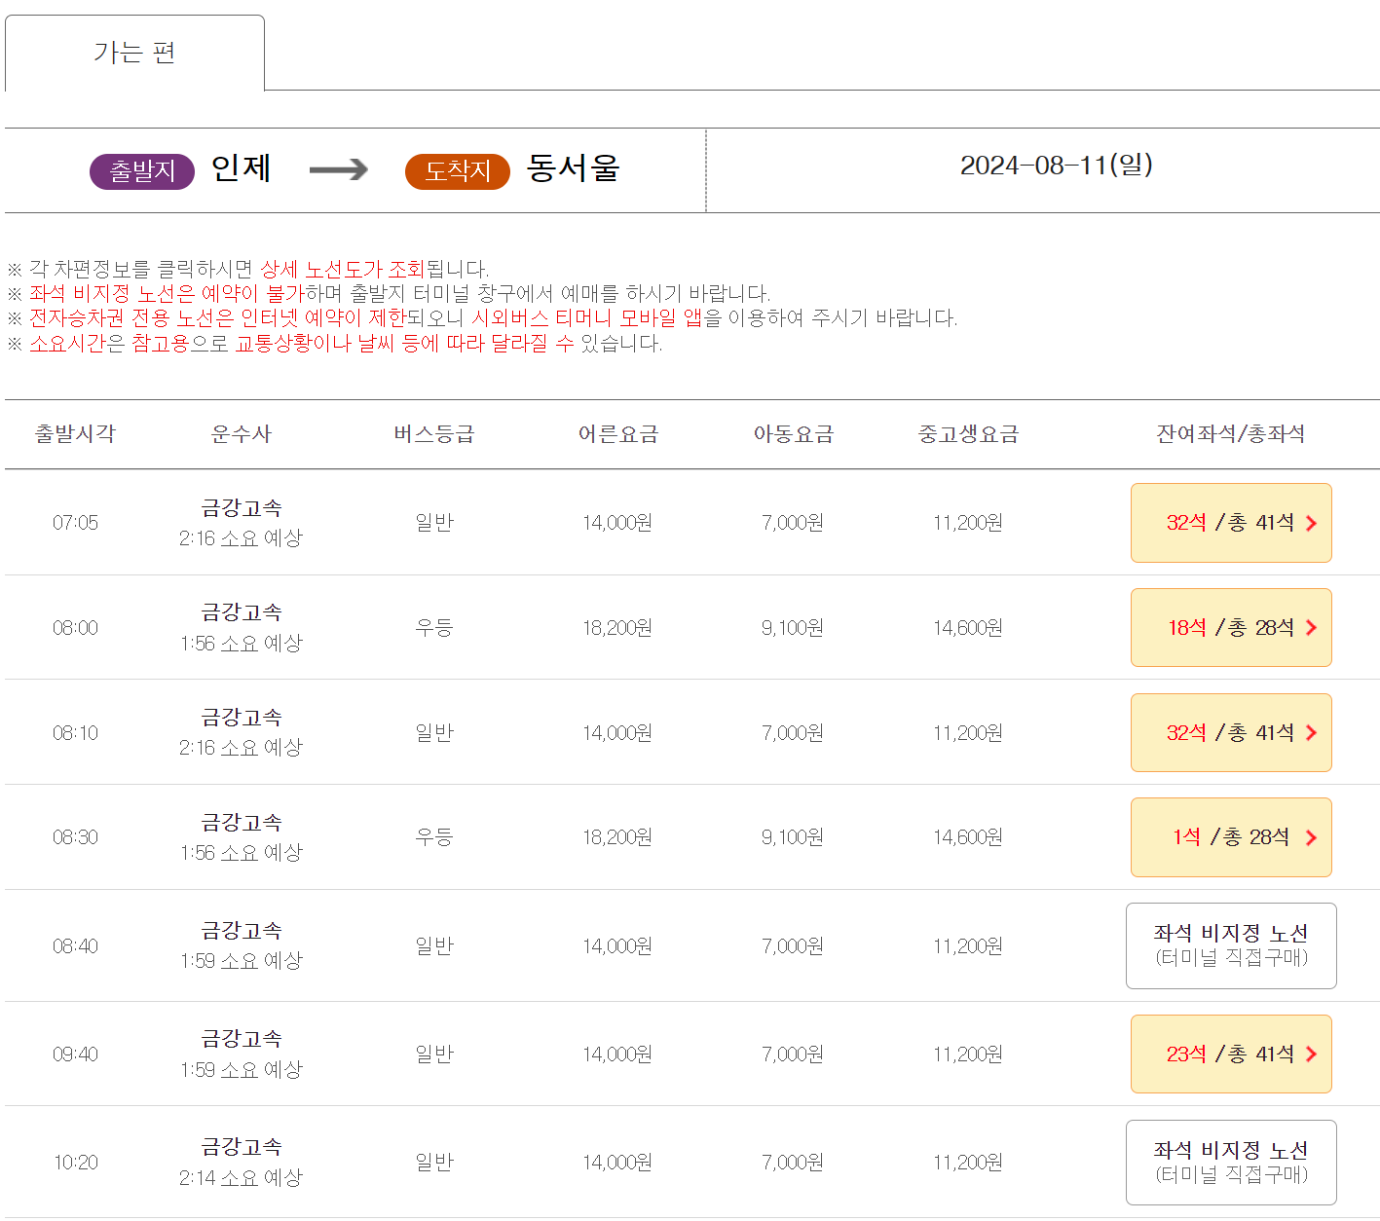Click the 08:40 departure time

click(x=75, y=946)
